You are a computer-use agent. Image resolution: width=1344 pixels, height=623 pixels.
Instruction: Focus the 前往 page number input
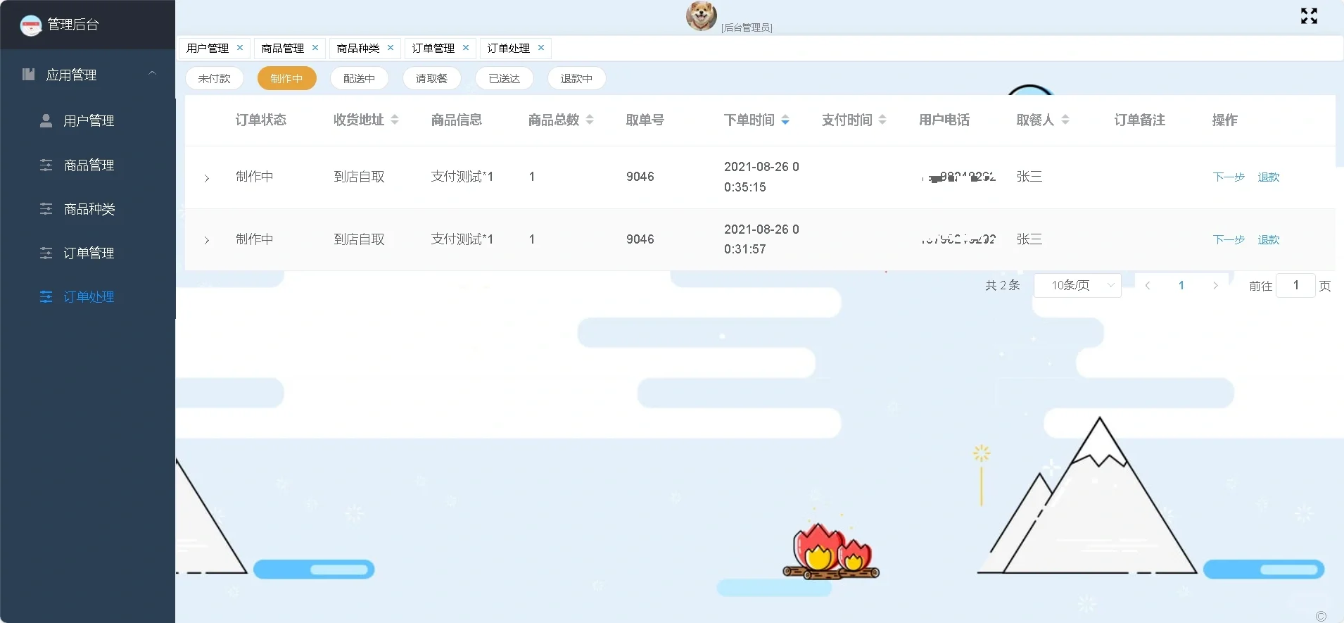pyautogui.click(x=1295, y=285)
